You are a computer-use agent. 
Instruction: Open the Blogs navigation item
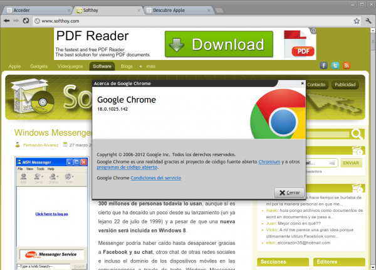127,66
